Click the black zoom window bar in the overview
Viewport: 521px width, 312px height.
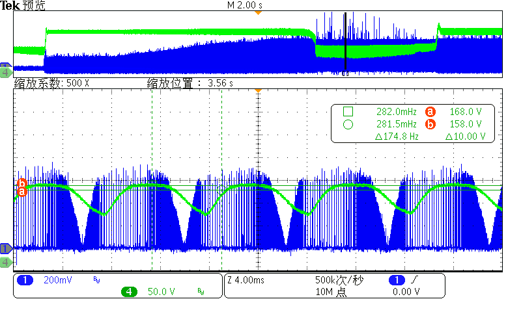(x=346, y=40)
